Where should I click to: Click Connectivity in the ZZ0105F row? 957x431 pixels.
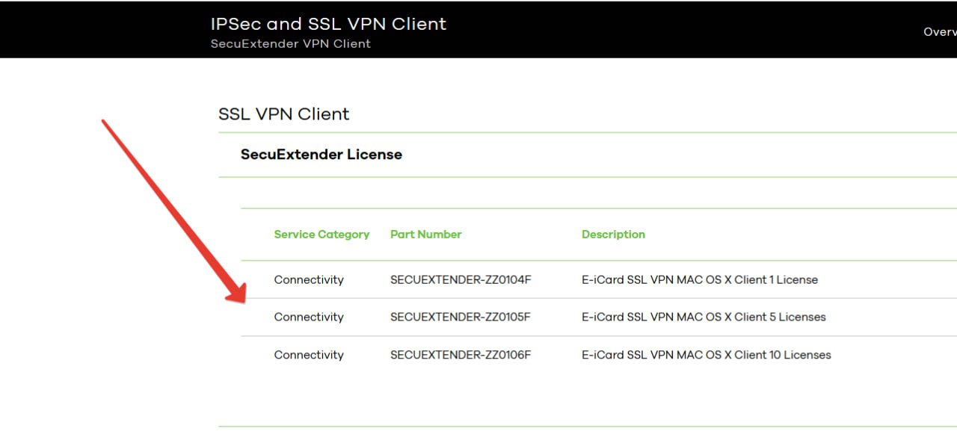309,317
